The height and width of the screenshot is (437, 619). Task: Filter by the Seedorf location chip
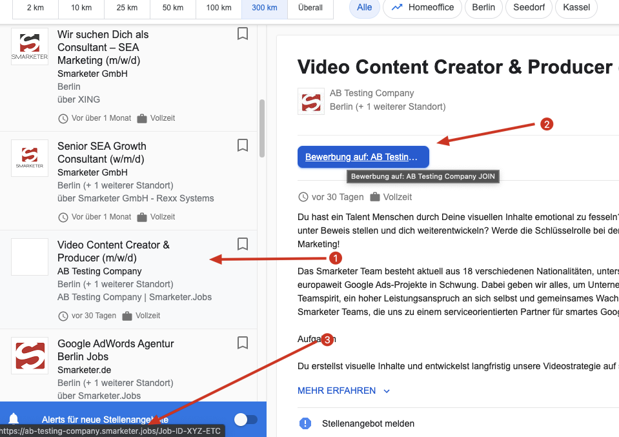pyautogui.click(x=529, y=8)
